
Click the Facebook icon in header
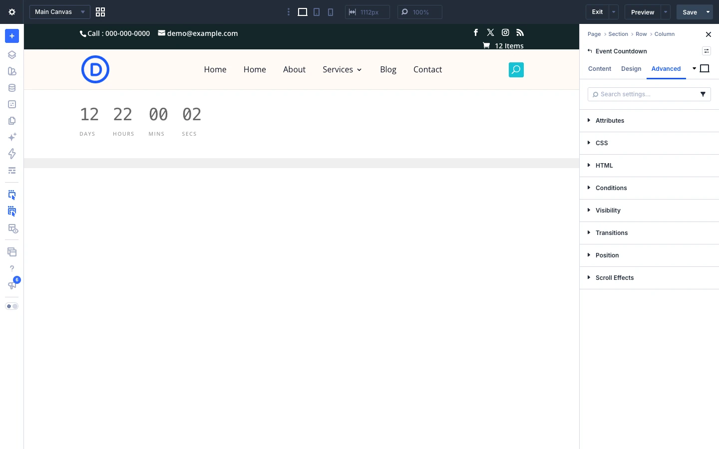[476, 32]
